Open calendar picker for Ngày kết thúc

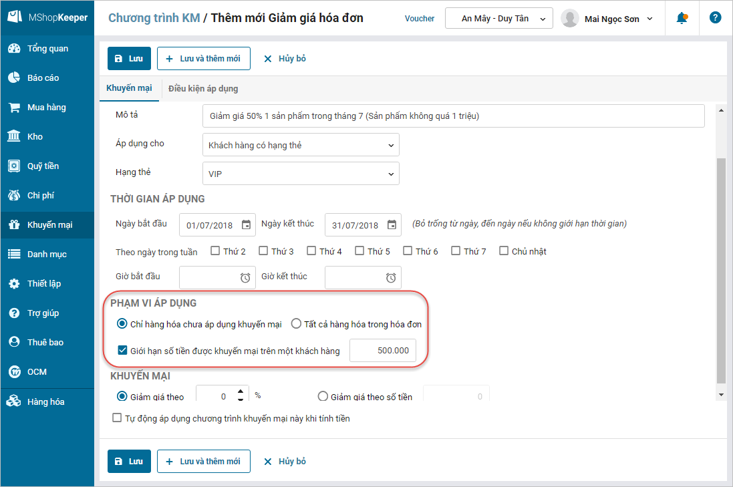[392, 225]
